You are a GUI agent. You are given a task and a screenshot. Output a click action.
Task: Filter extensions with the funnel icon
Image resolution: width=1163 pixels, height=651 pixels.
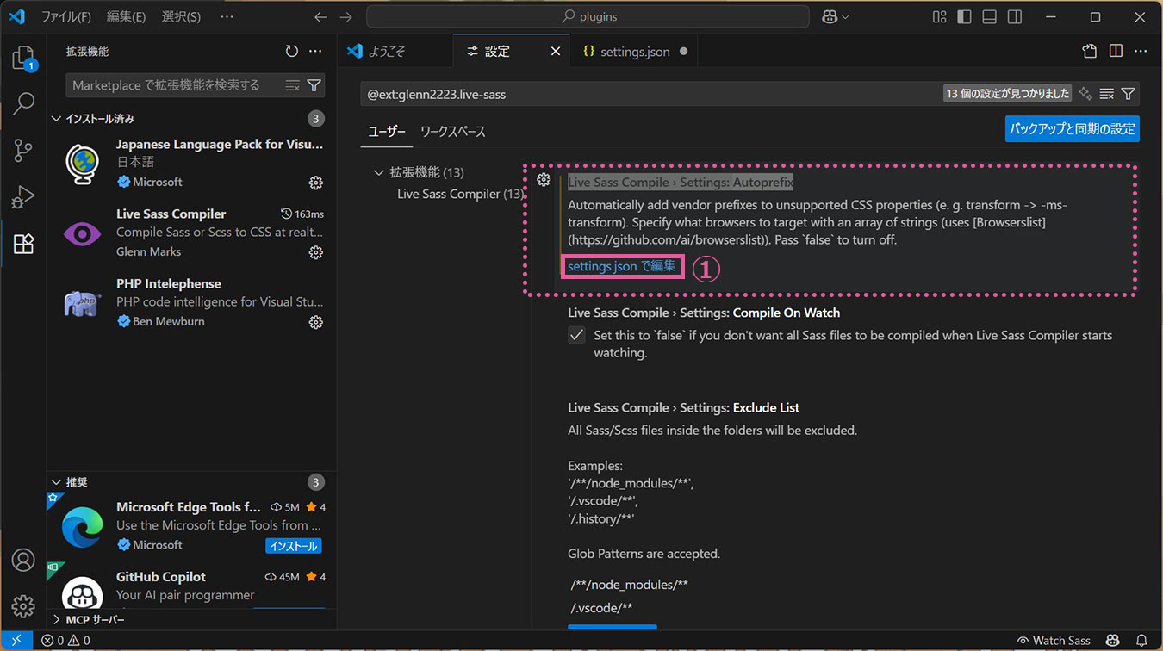click(314, 85)
